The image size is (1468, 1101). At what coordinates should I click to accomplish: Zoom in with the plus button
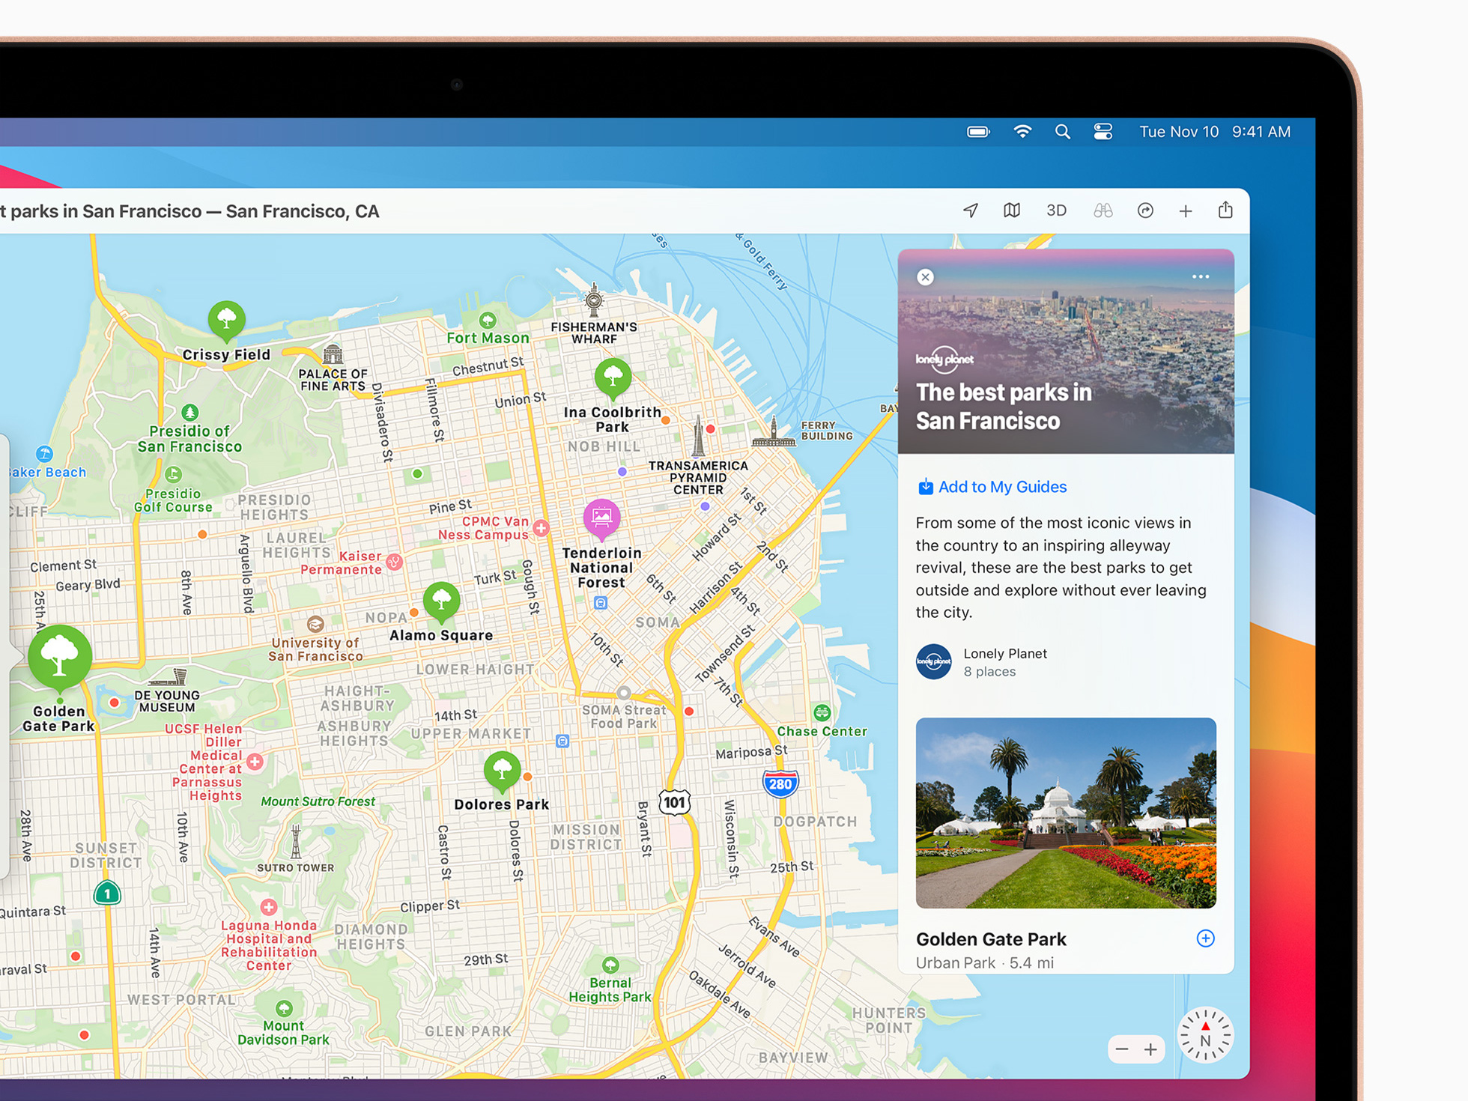click(x=1151, y=1049)
